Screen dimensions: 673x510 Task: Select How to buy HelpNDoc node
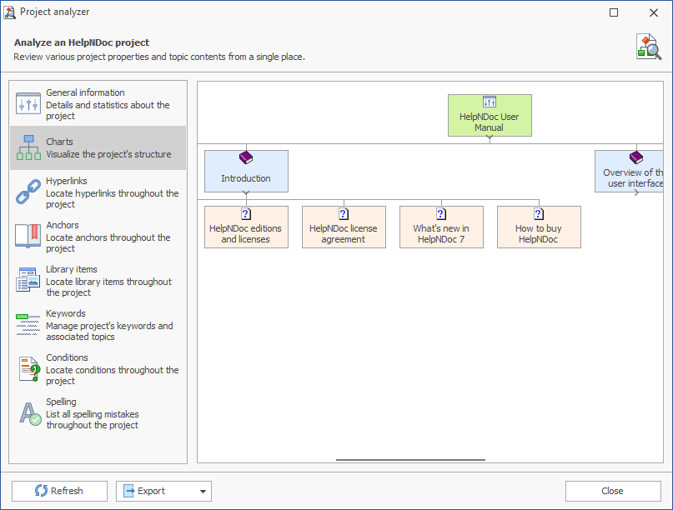(x=539, y=227)
